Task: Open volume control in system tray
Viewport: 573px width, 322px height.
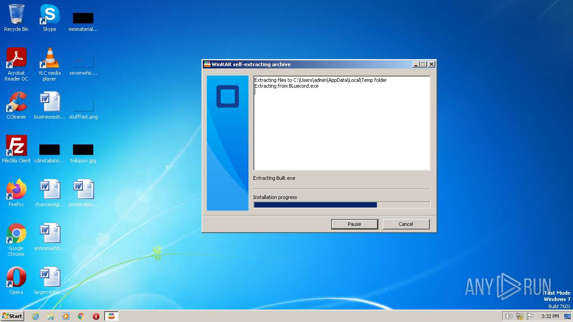Action: tap(509, 316)
